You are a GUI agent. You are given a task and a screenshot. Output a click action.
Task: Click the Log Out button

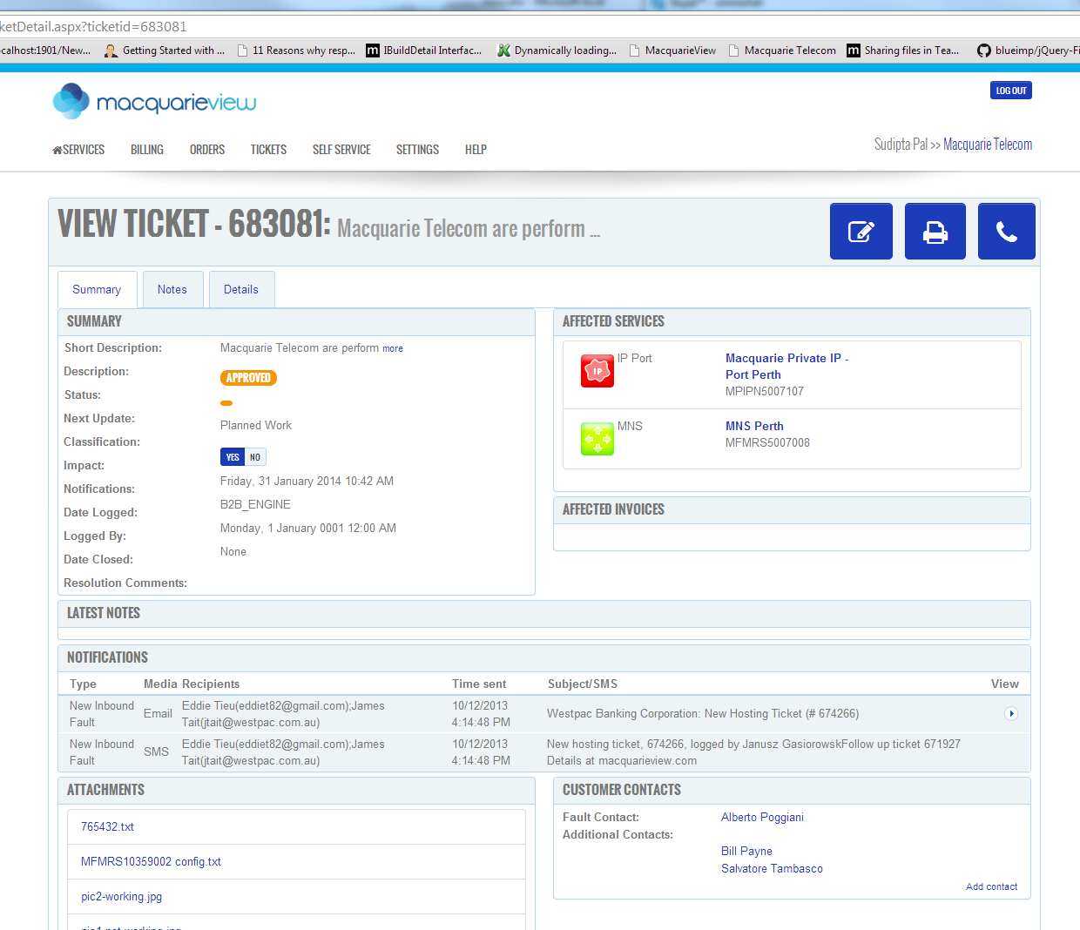1010,91
